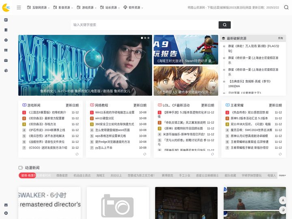The image size is (292, 219).
Task: Click the sidebar book icon
Action: point(6,30)
